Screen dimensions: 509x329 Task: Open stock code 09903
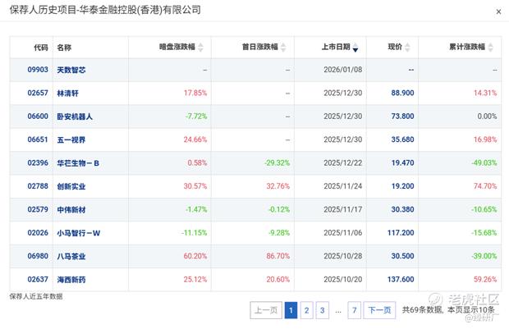point(38,70)
